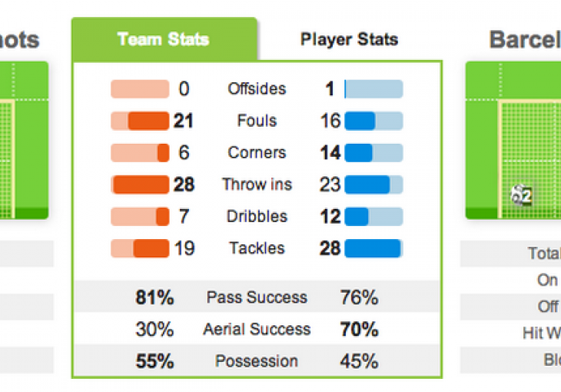Click the Offsides stat label
Image resolution: width=561 pixels, height=392 pixels.
click(257, 89)
